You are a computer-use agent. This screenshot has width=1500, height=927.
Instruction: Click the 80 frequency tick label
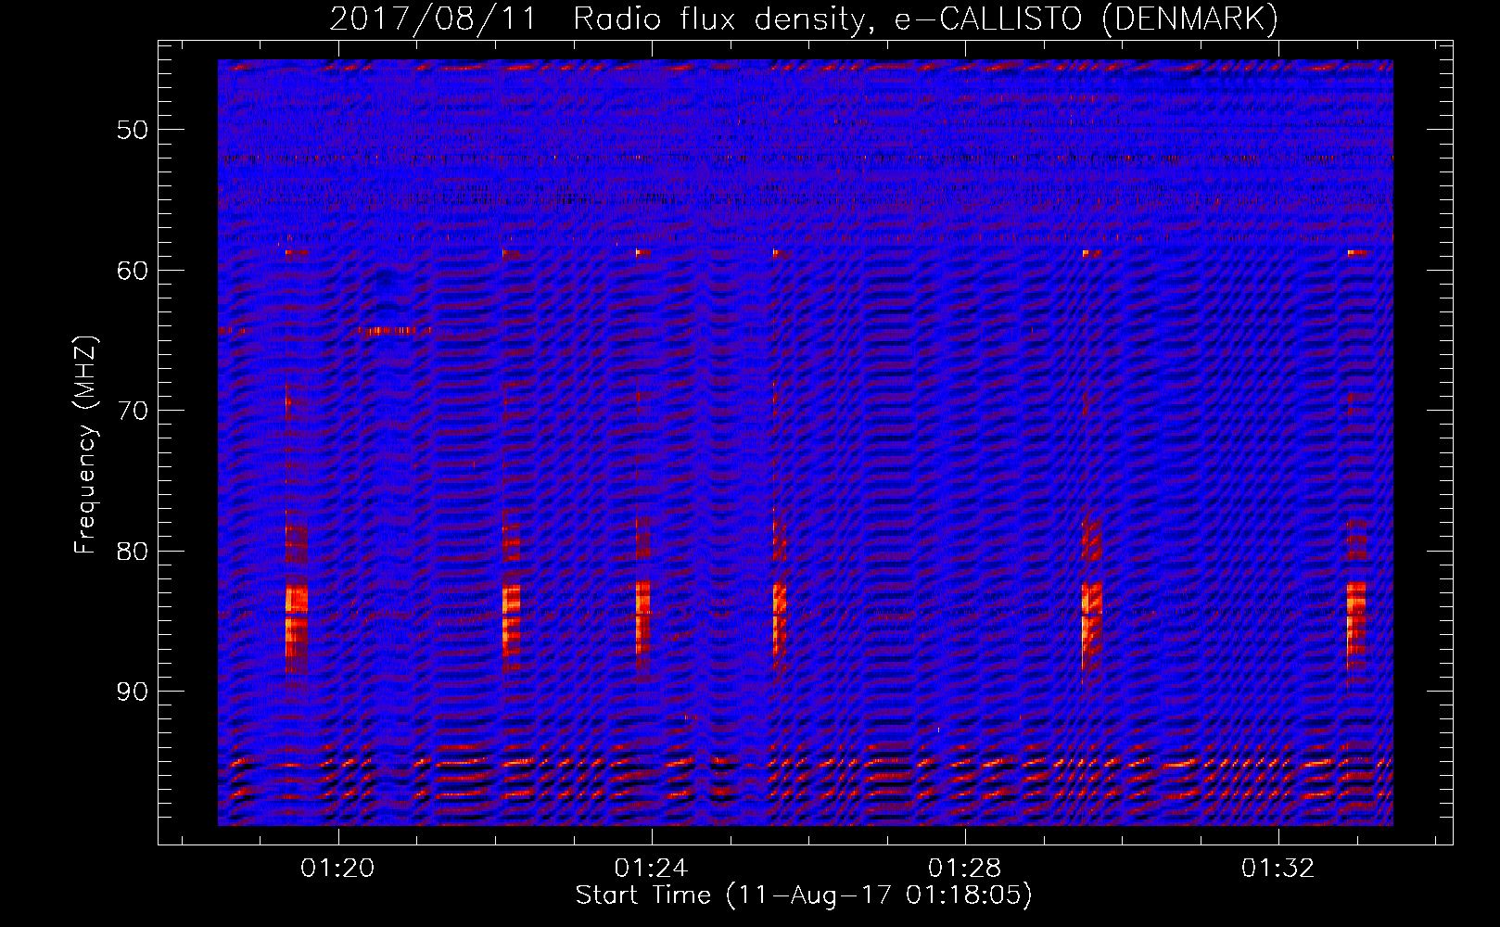click(133, 552)
